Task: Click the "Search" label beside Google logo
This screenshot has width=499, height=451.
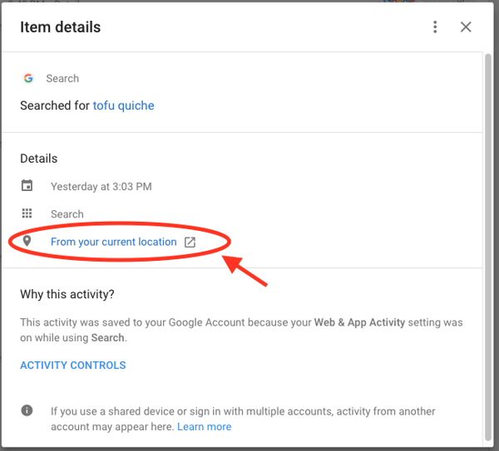Action: [x=62, y=78]
